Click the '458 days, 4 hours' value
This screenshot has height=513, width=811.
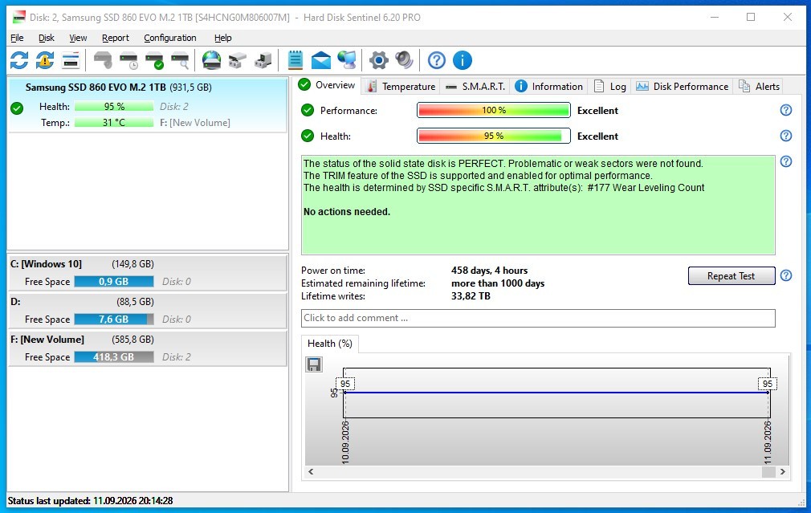click(489, 271)
